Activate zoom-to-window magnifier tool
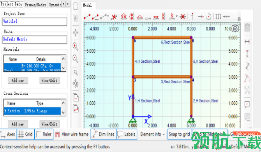This screenshot has width=261, height=152. (76, 71)
